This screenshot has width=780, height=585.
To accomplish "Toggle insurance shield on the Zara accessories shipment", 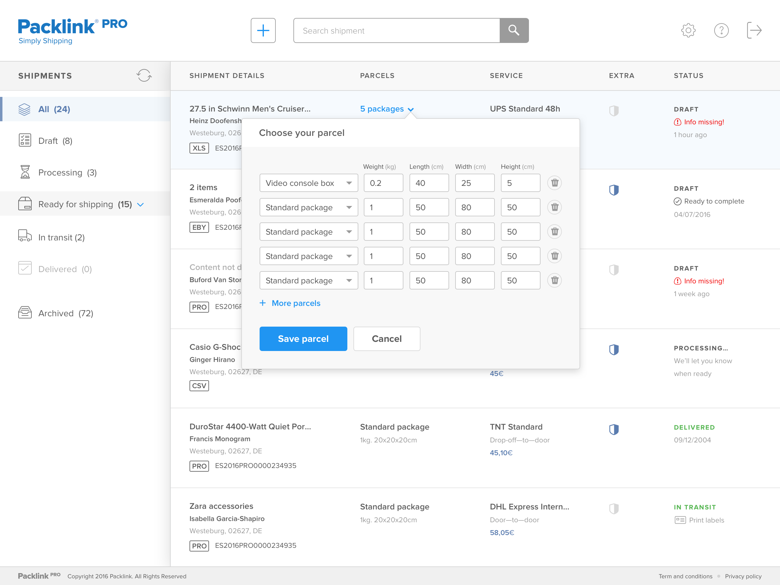I will coord(614,509).
